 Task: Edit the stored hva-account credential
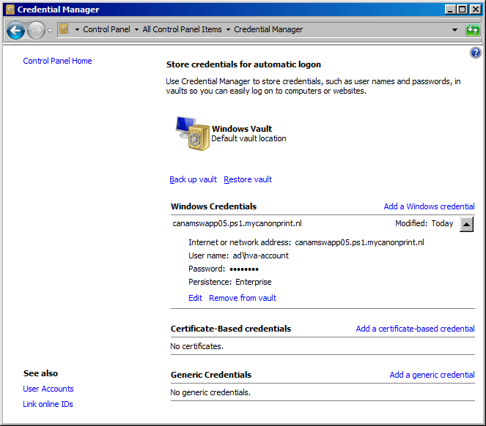coord(195,298)
